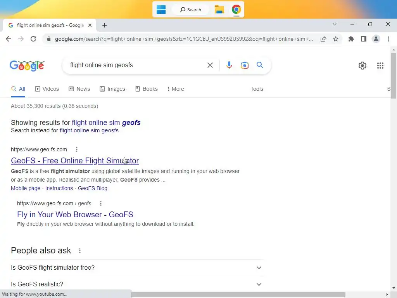Click the vertical scrollbar thumb
This screenshot has height=298, width=397.
394,76
